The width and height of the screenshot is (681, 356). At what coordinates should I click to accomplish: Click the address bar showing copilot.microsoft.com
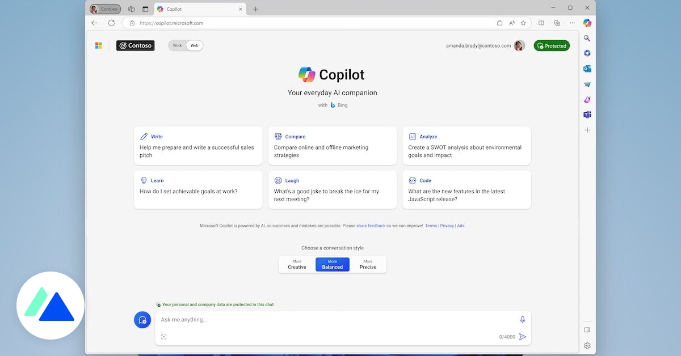[x=326, y=23]
